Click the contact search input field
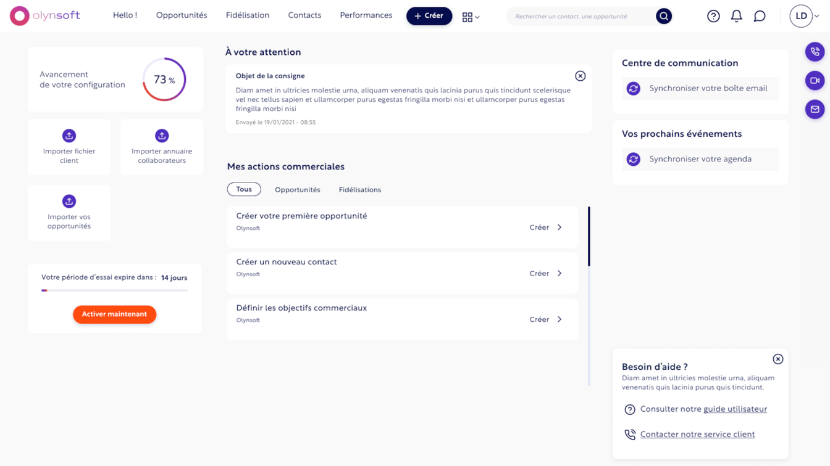830x466 pixels. tap(581, 17)
